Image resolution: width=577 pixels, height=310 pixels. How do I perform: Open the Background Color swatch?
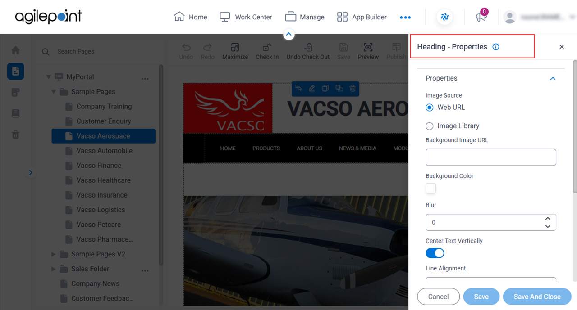coord(431,188)
